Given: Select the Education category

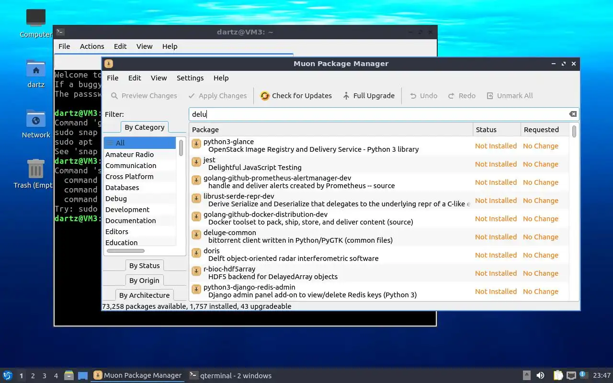Looking at the screenshot, I should click(x=140, y=243).
